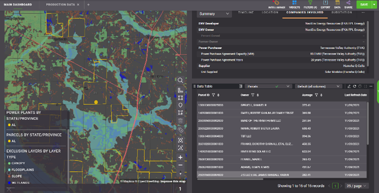This screenshot has width=379, height=193.
Task: Select the map search magnifier tool
Action: click(x=180, y=80)
